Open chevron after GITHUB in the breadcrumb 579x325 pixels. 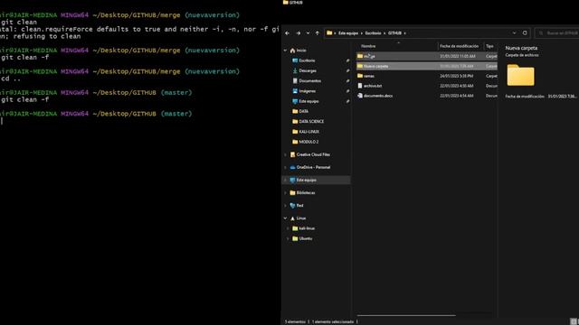(x=405, y=33)
